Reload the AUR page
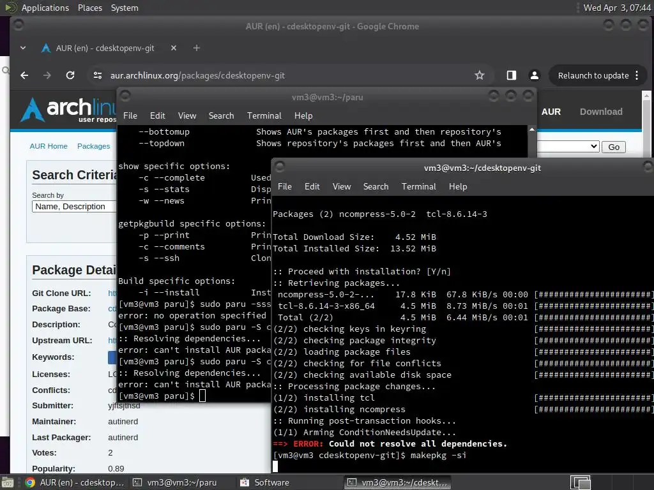This screenshot has width=654, height=490. click(x=70, y=75)
